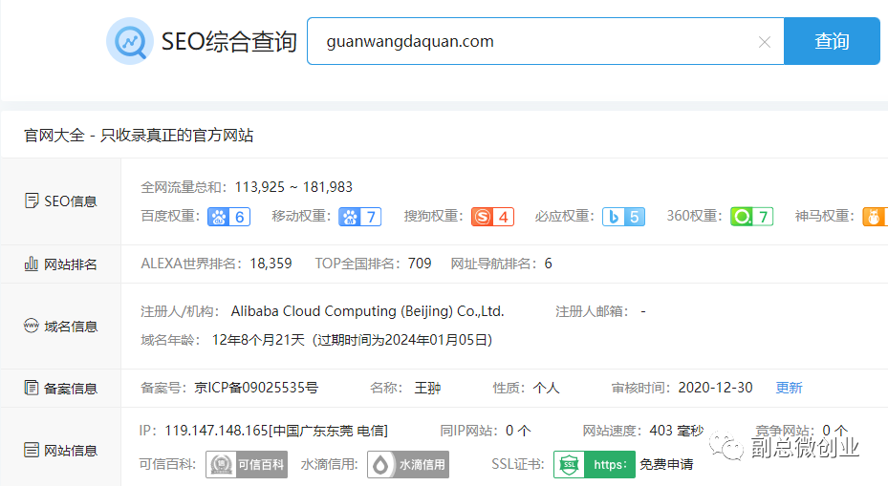
Task: Click the TOP全国排名 value 709
Action: (x=420, y=264)
